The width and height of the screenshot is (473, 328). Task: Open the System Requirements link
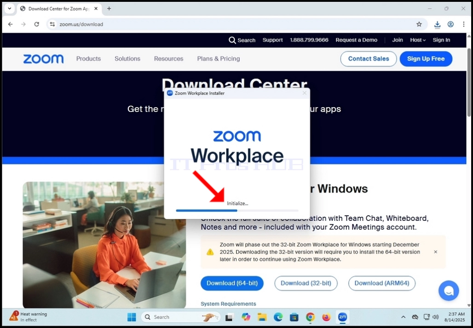click(x=228, y=304)
